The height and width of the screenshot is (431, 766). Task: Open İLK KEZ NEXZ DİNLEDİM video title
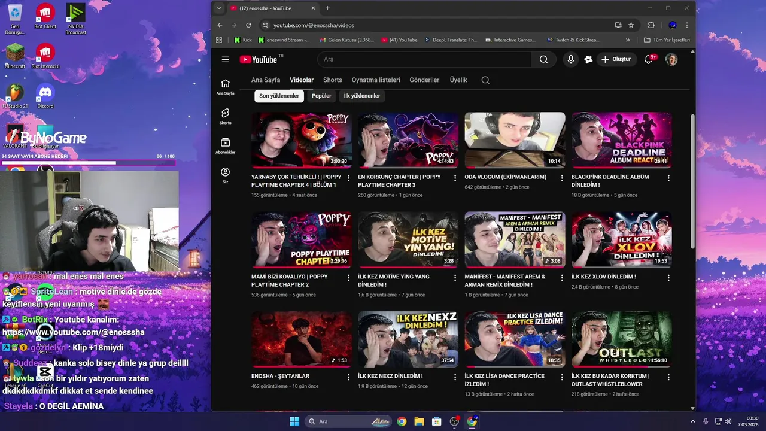point(390,376)
